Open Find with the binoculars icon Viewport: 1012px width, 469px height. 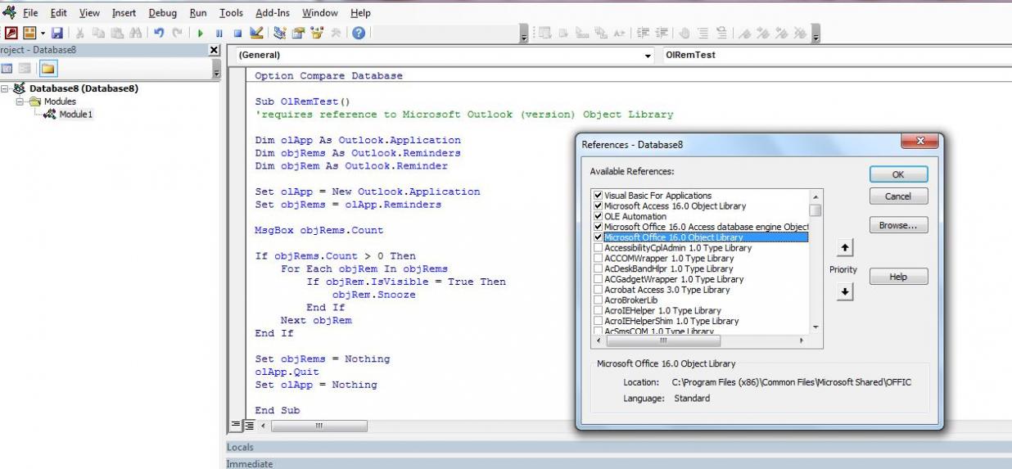coord(135,33)
